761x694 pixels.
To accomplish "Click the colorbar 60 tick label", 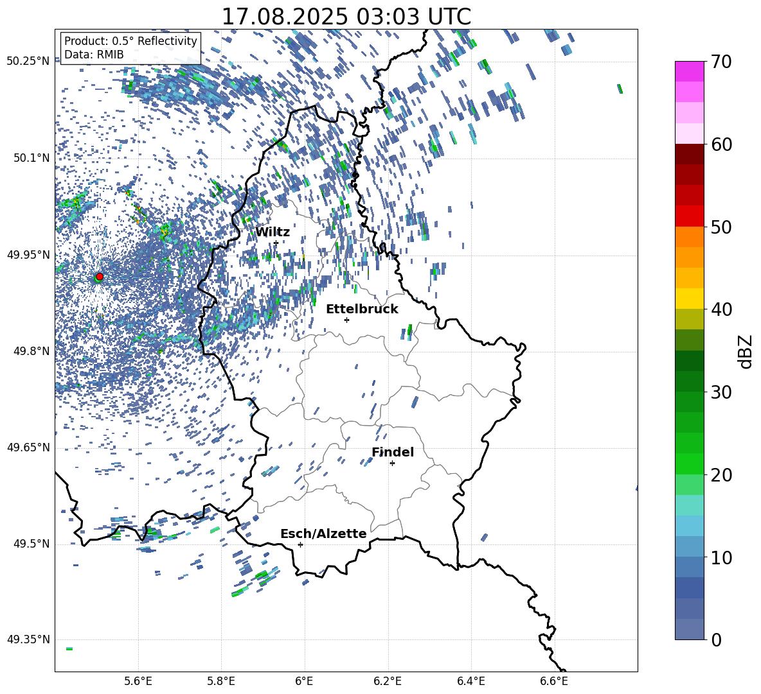I will click(721, 144).
